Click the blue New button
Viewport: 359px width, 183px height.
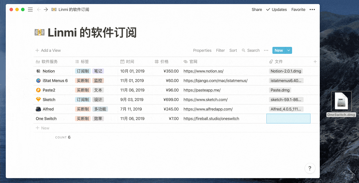(x=279, y=50)
